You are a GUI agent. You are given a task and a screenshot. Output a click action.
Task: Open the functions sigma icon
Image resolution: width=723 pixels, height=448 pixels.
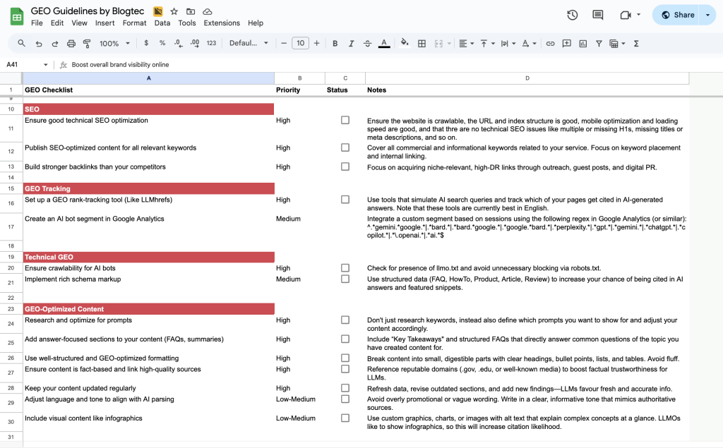(x=636, y=43)
